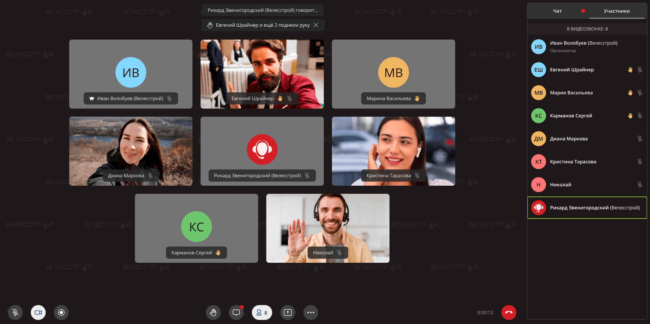Switch to the Участники tab
Viewport: 650px width, 324px height.
pyautogui.click(x=617, y=11)
